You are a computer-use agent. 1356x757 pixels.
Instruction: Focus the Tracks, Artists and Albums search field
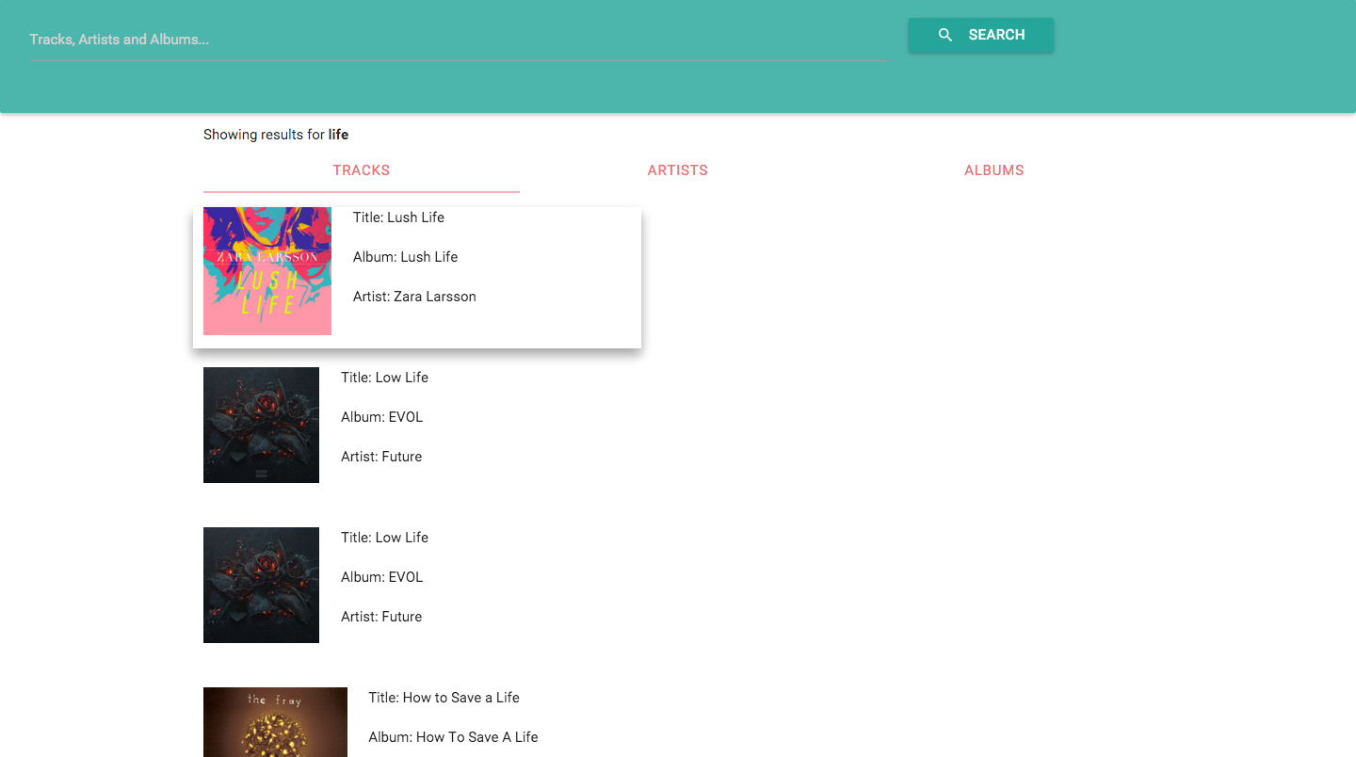458,40
